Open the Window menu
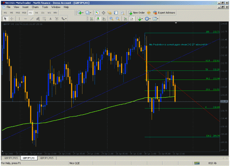Image resolution: width=230 pixels, height=166 pixels. pos(56,7)
